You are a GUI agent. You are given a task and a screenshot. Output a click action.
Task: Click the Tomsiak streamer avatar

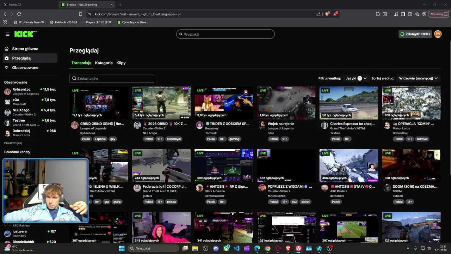pyautogui.click(x=199, y=125)
